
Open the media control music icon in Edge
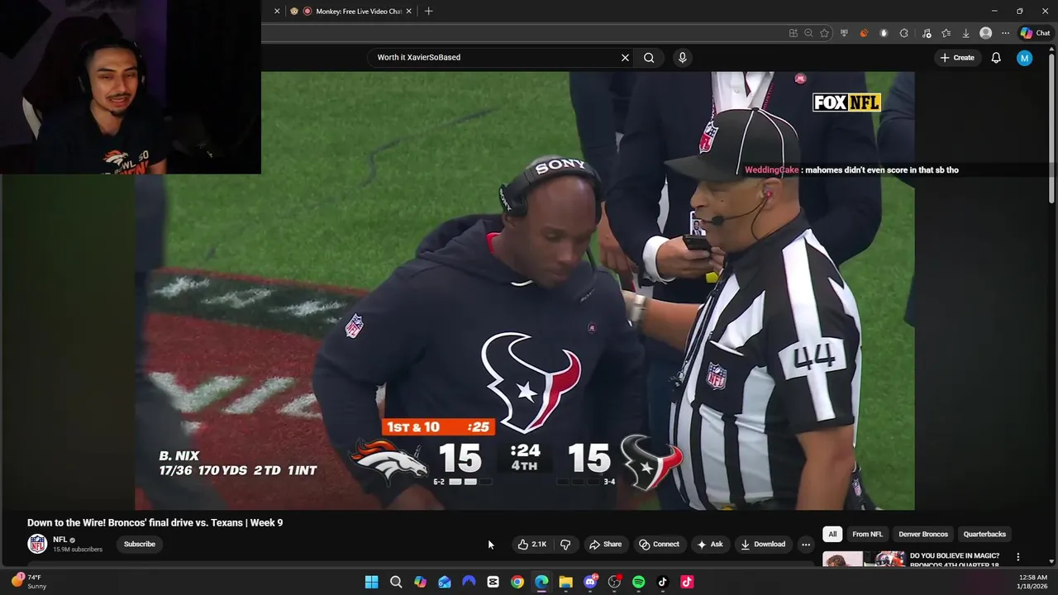pyautogui.click(x=926, y=33)
